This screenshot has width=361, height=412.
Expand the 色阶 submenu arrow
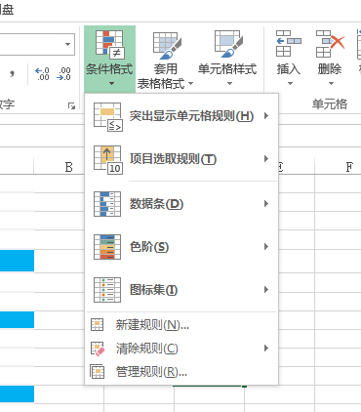[x=266, y=247]
